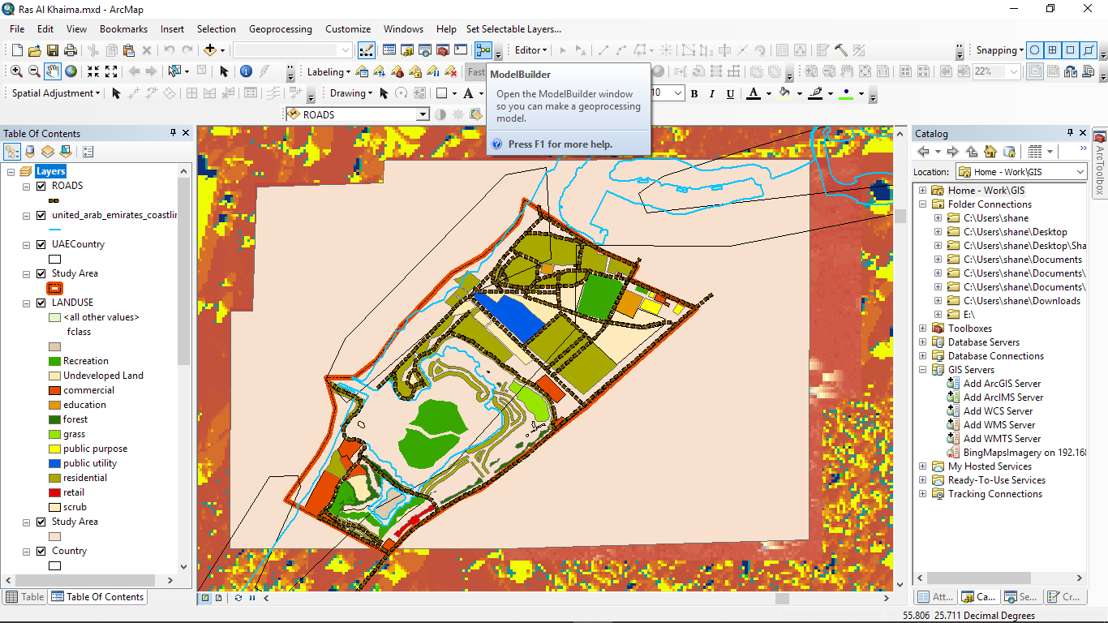Open the Catalog window toolbar icon
Screen dimensions: 1108x623
[x=407, y=50]
